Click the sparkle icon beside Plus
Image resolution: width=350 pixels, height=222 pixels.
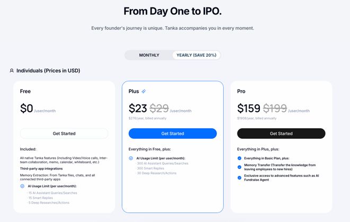point(144,91)
